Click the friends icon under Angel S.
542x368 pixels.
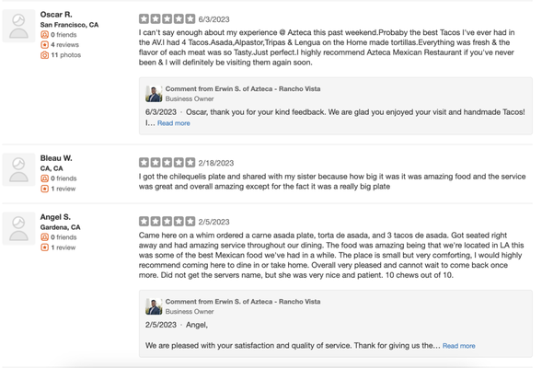[x=44, y=237]
